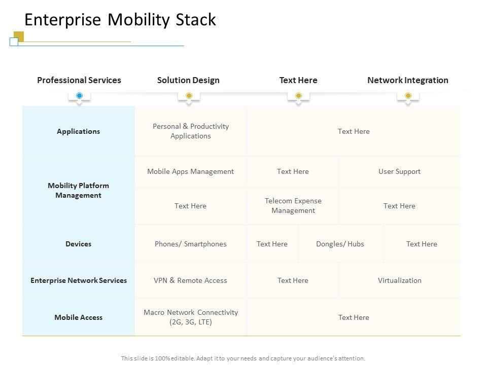The height and width of the screenshot is (365, 487).
Task: Select the Mobility Platform Management row label
Action: 78,190
